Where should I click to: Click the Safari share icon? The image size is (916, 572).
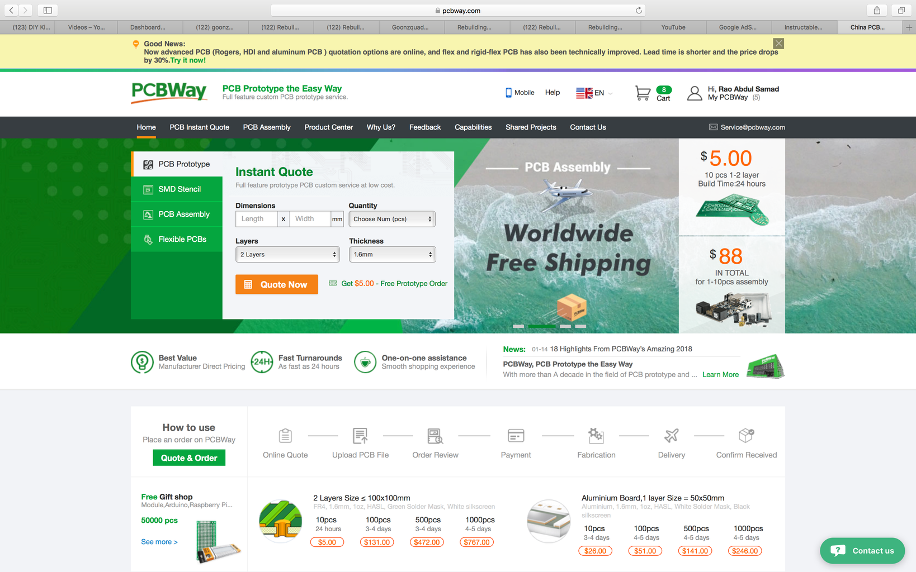click(877, 10)
